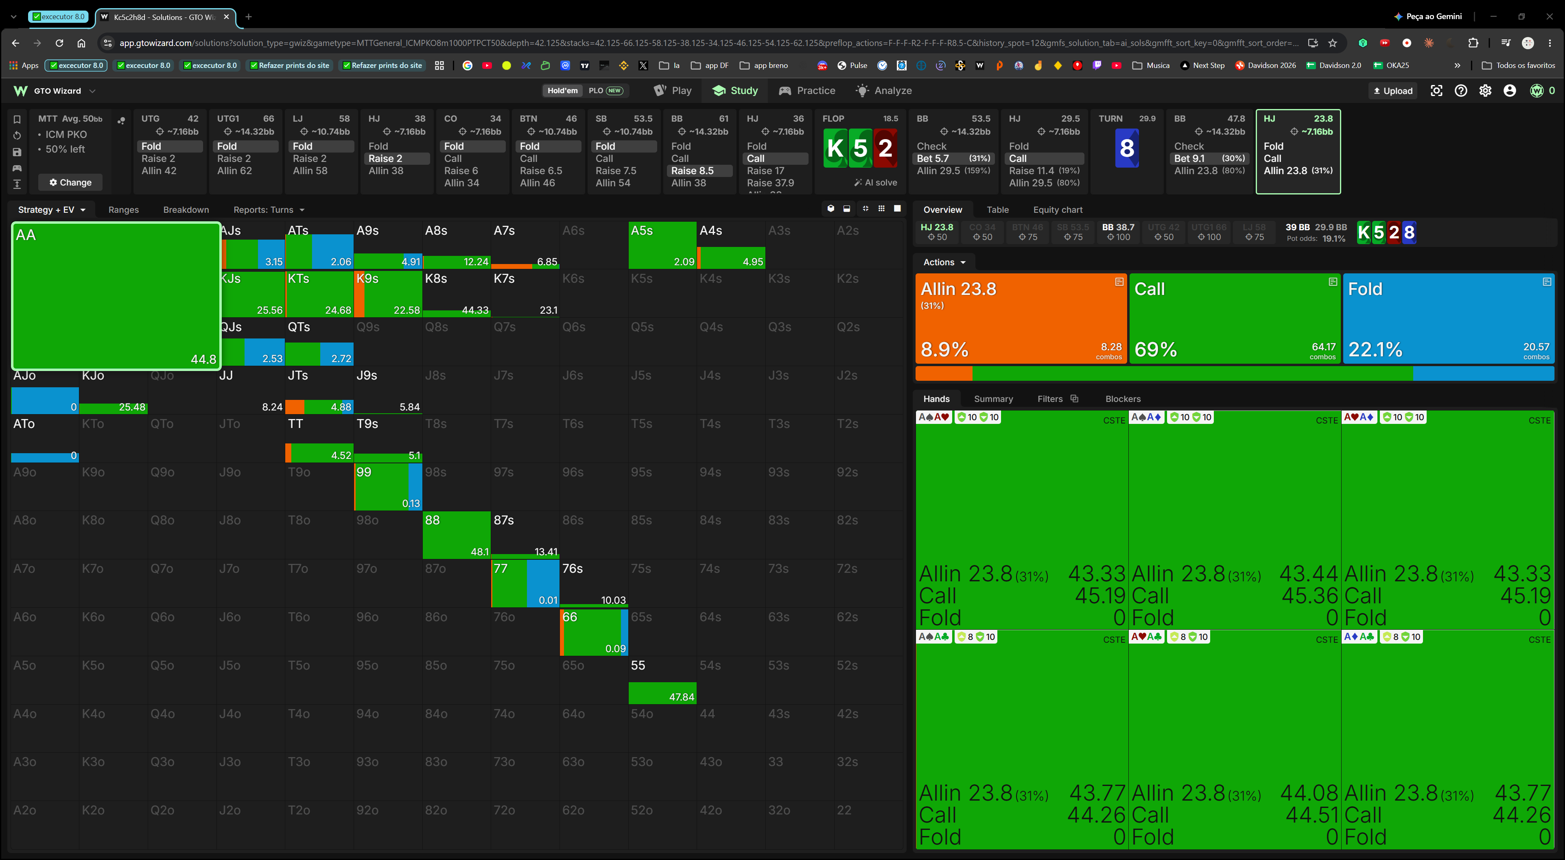1565x860 pixels.
Task: Switch game type to Hold'em
Action: point(563,90)
